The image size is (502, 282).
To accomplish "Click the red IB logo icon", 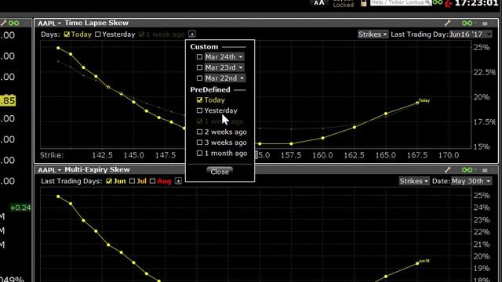I will (449, 3).
